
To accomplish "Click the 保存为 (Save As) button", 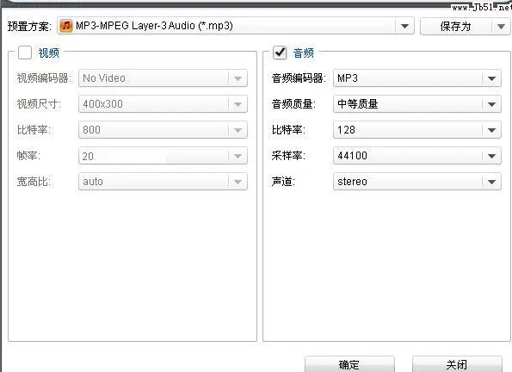I will coord(456,27).
